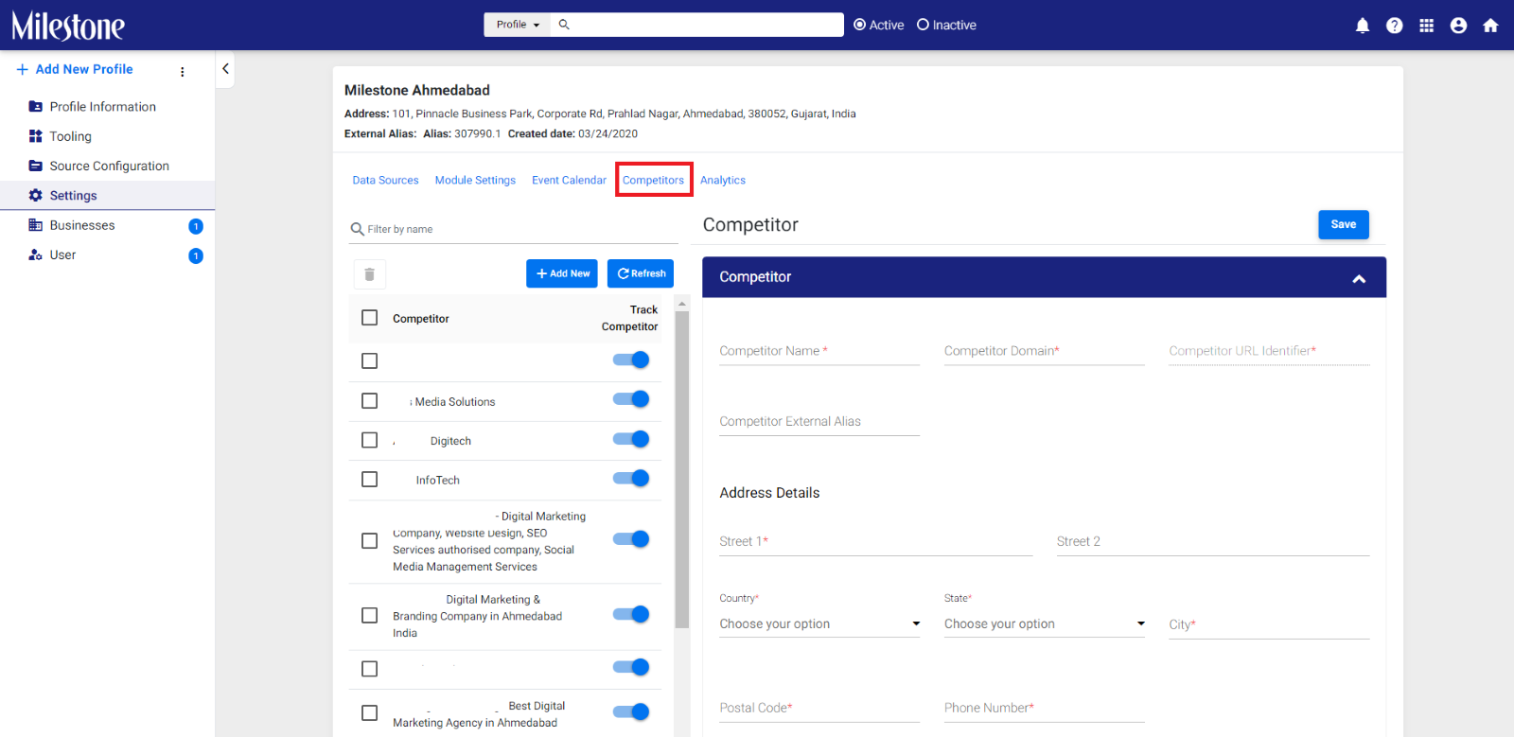Focus the Phone Number field

(x=1045, y=709)
